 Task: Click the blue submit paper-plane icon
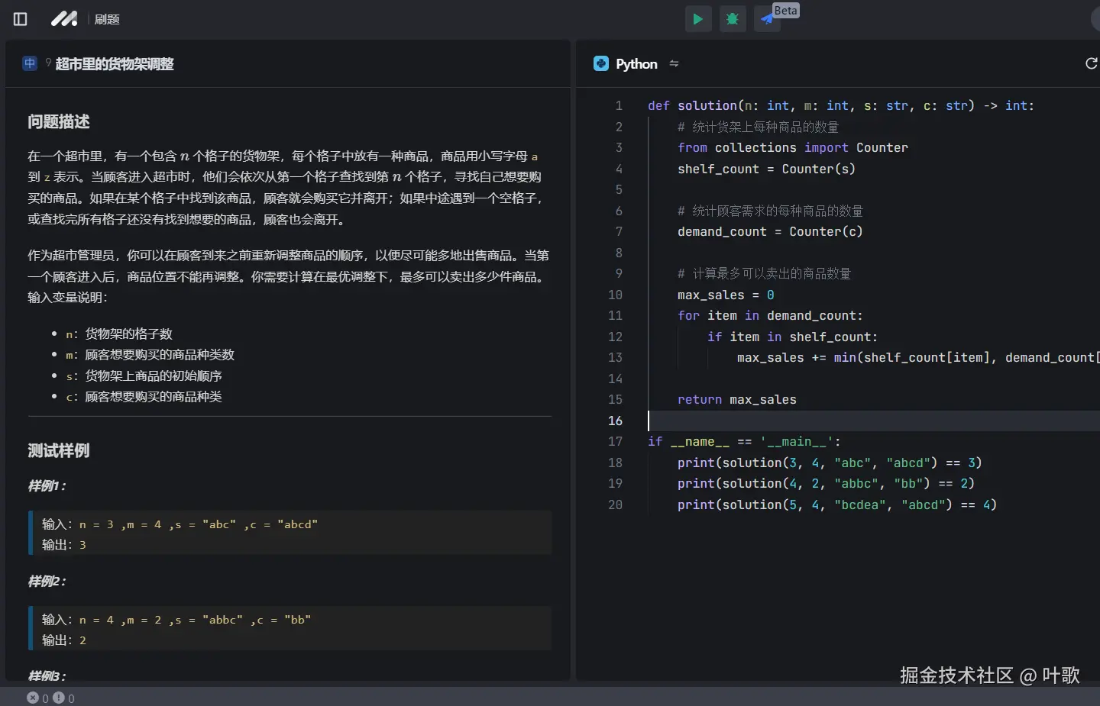767,18
